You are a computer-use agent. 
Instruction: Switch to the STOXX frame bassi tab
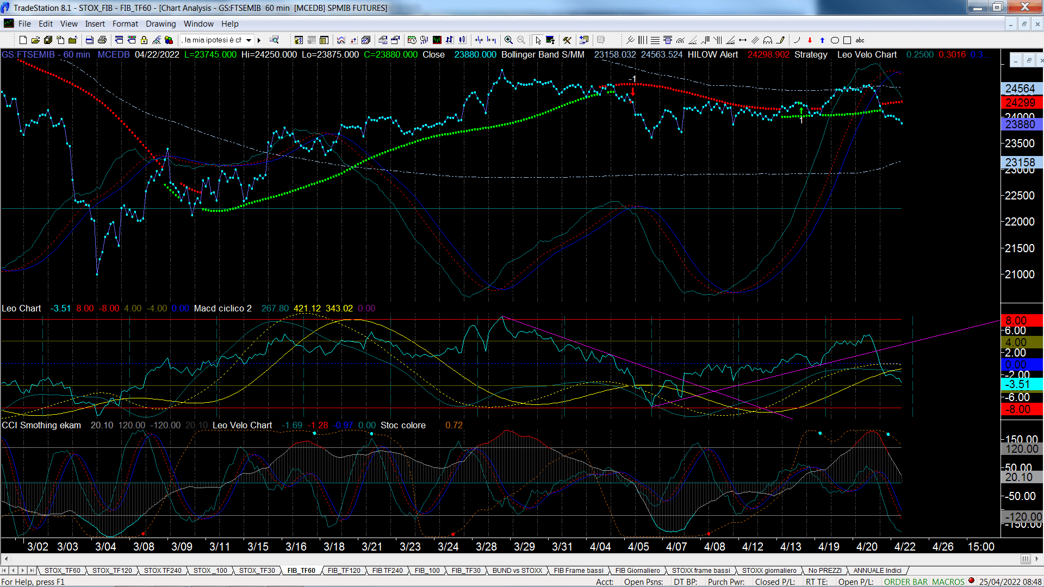pyautogui.click(x=701, y=571)
